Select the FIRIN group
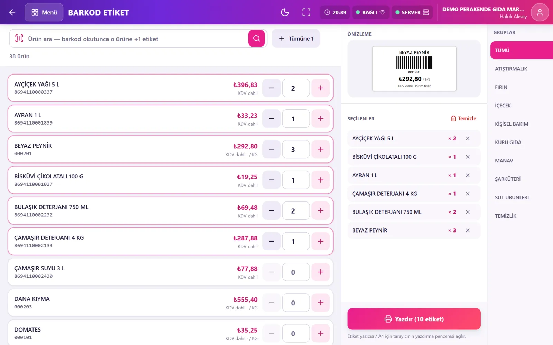Image resolution: width=553 pixels, height=345 pixels. click(522, 87)
